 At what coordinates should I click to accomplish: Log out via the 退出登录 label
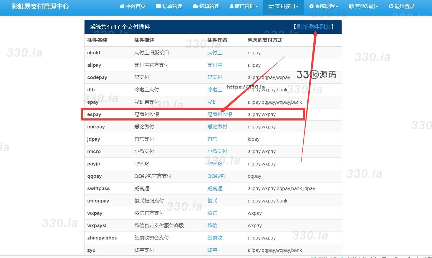404,6
